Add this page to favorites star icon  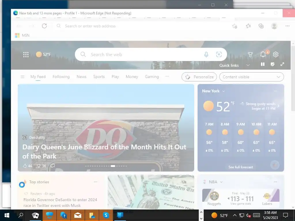coord(235,26)
